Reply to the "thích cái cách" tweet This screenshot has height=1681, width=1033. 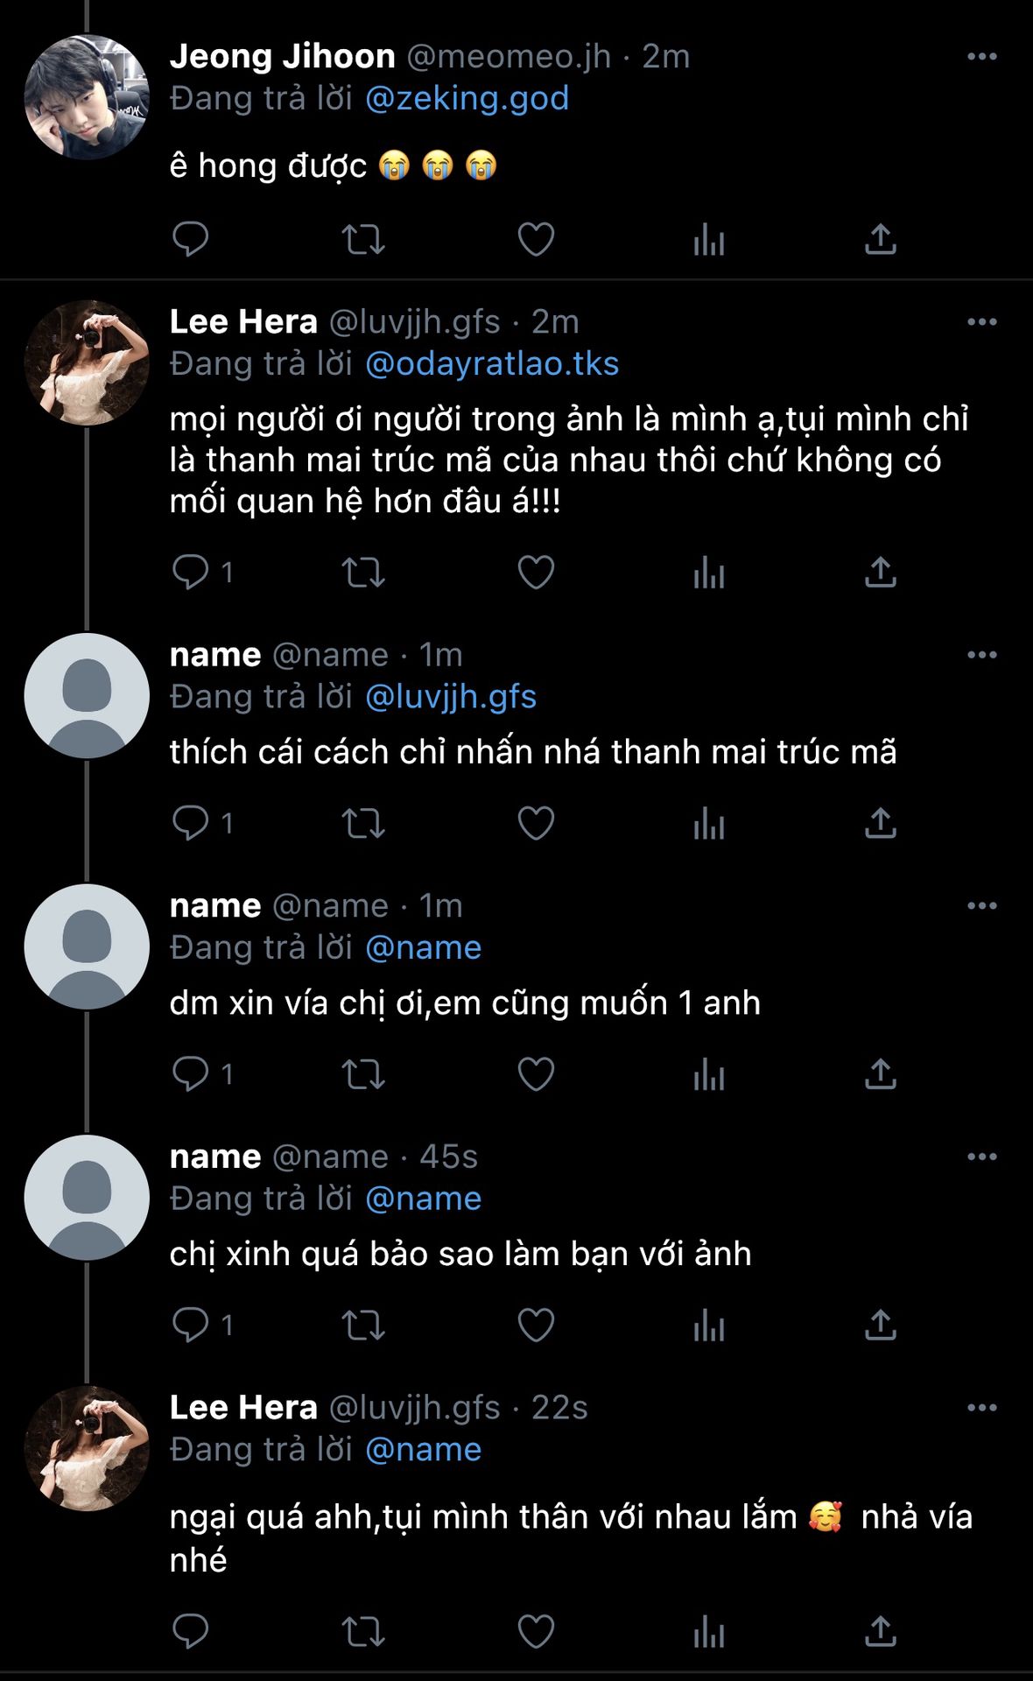[x=190, y=823]
